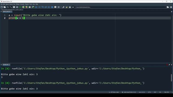
Task: Open the View menu
Action: (34, 4)
